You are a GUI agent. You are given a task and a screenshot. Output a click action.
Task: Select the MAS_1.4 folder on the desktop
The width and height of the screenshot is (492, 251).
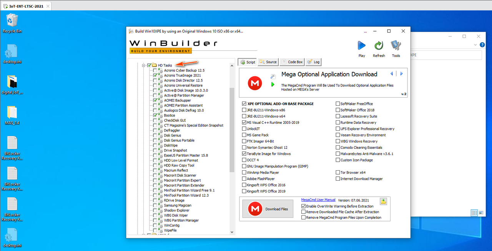pyautogui.click(x=12, y=112)
